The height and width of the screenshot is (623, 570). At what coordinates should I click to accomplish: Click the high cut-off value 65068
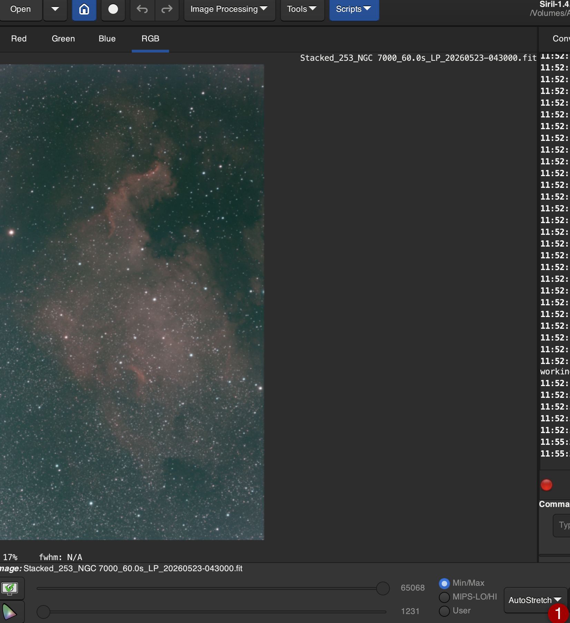[413, 588]
